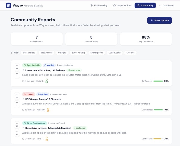Click the Wayve wave logo icon
The width and height of the screenshot is (180, 146).
8,5
